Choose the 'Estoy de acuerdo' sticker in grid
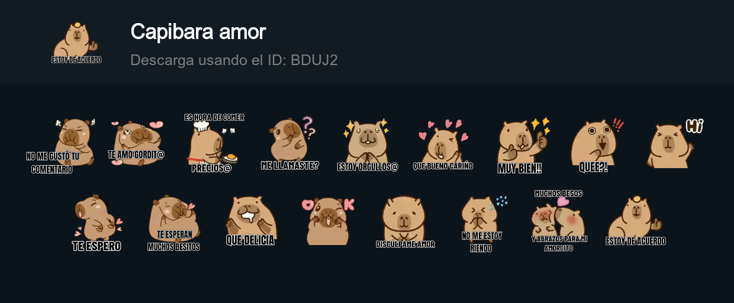This screenshot has width=734, height=303. tap(636, 220)
